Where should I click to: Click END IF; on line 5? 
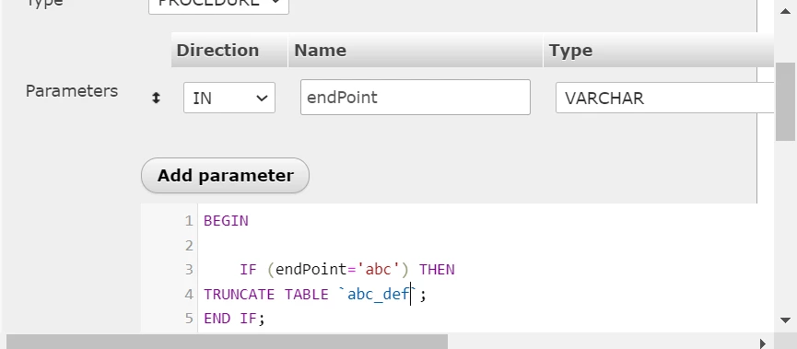234,319
